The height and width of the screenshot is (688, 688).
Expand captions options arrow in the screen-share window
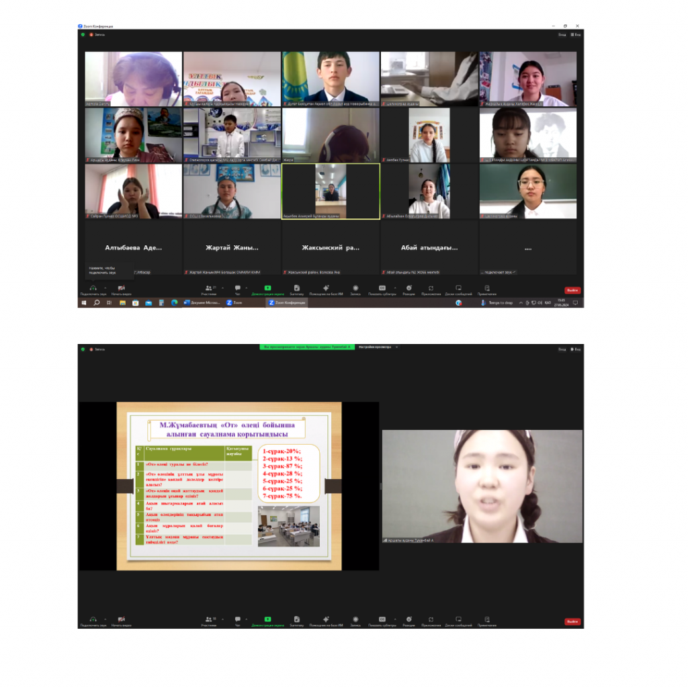[395, 619]
